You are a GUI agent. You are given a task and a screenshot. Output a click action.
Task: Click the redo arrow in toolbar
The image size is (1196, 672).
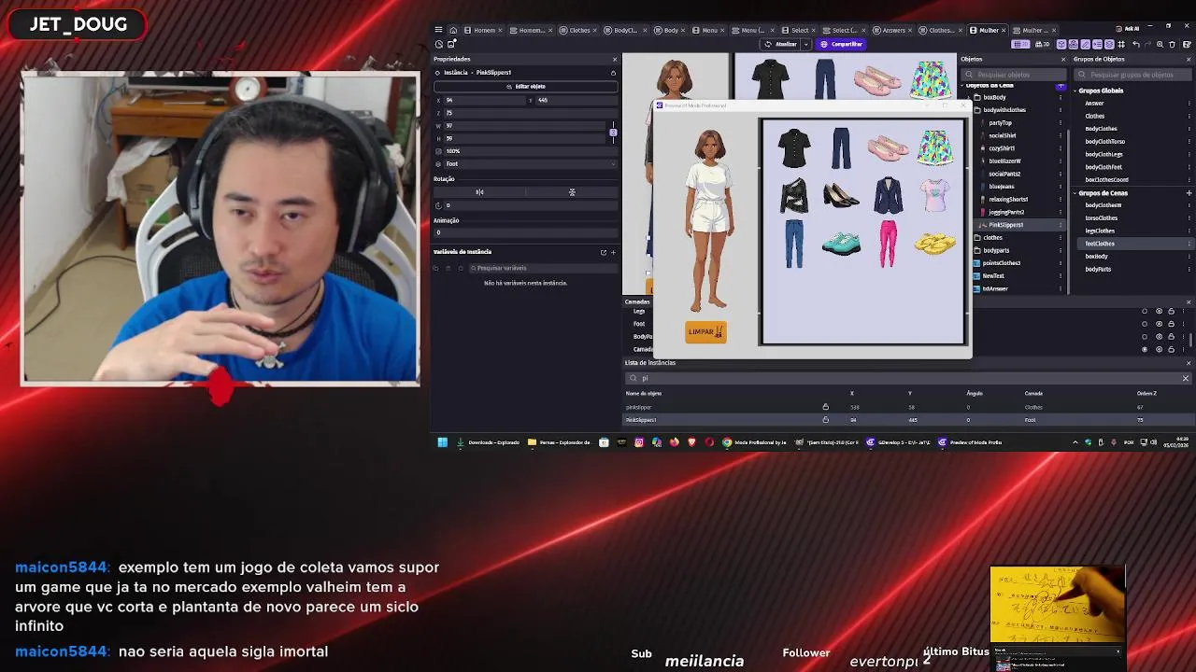(x=1147, y=44)
